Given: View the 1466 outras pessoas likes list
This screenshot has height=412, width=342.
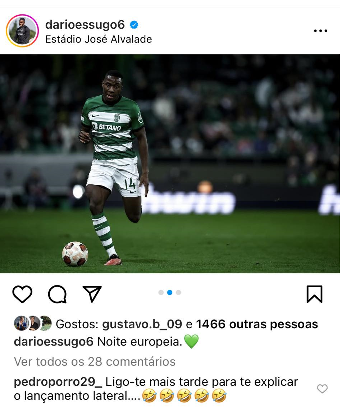Looking at the screenshot, I should tap(257, 324).
